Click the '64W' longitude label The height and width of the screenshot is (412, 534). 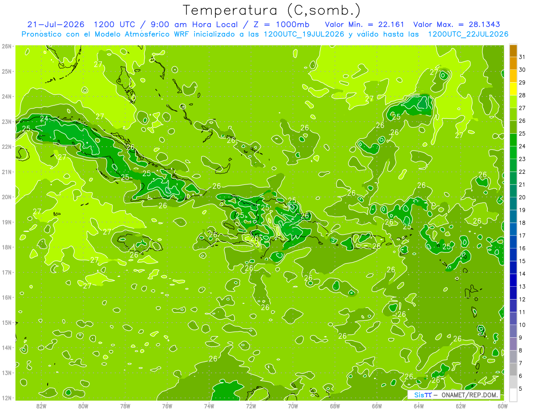pos(419,406)
